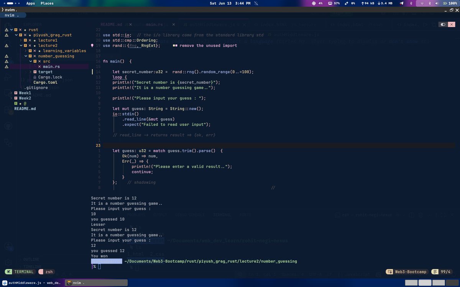Collapse the number_guessing folder
Viewport: 460px width, 287px height.
(x=25, y=56)
